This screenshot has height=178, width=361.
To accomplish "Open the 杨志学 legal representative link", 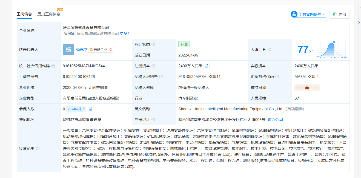I will point(82,50).
